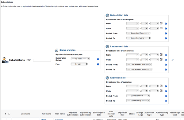
Task: Click info icon for Expiration date Up to
Action: (166, 91)
